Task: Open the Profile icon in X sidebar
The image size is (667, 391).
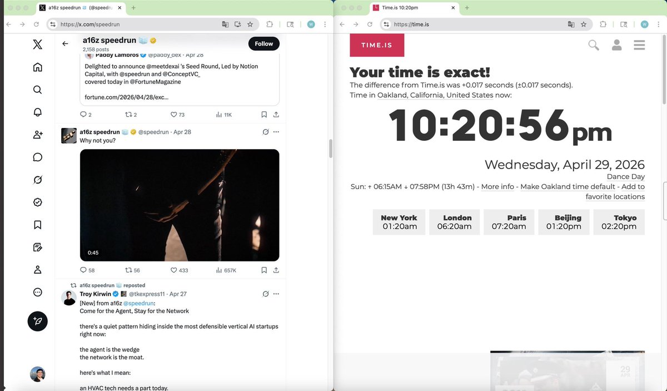Action: pos(37,270)
